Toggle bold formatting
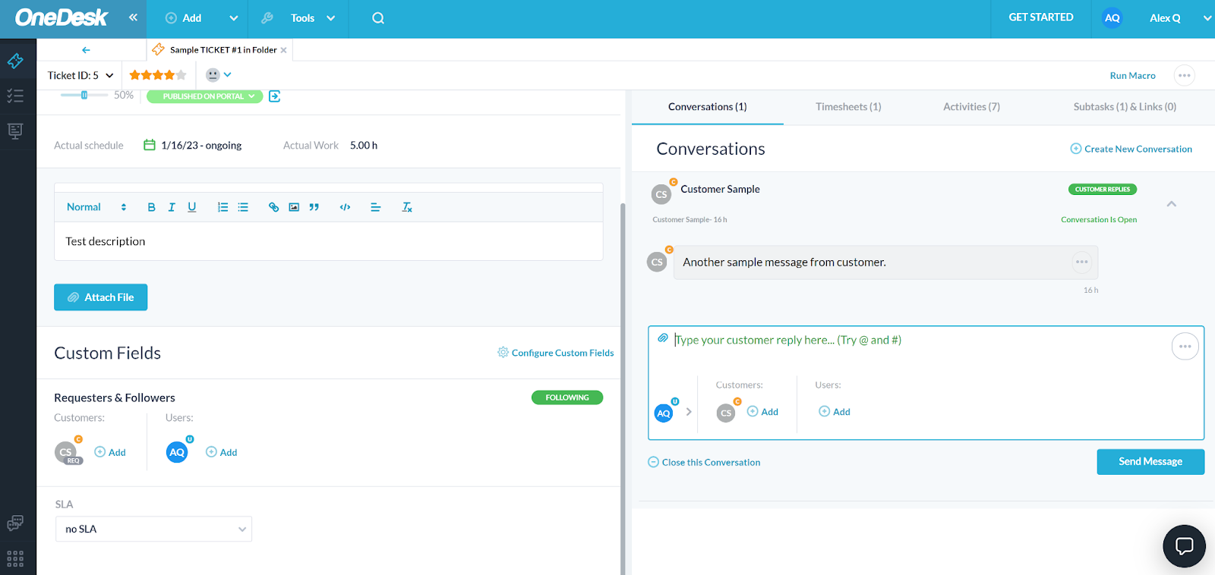1215x575 pixels. [x=151, y=207]
